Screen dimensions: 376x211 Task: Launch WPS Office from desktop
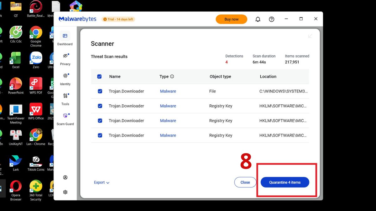[x=36, y=112]
